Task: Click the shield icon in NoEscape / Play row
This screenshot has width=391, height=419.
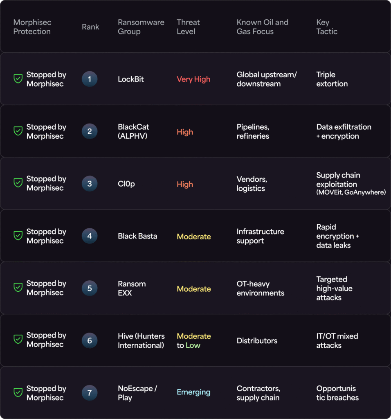Action: click(18, 393)
